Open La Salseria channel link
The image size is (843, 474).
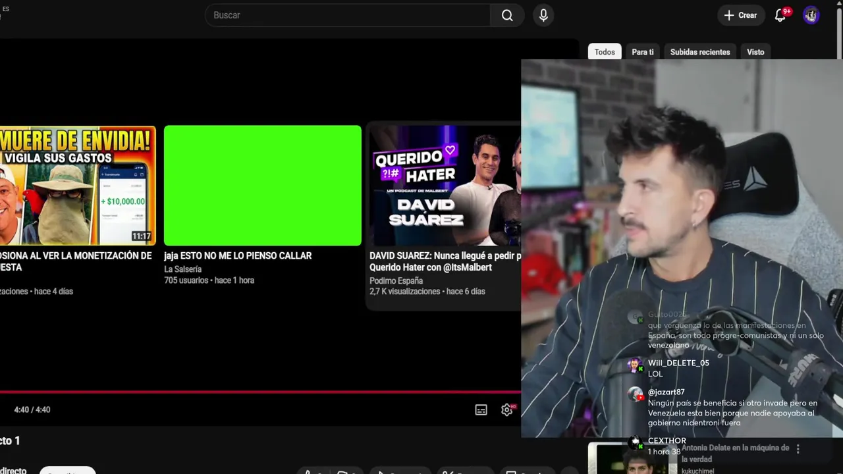(x=182, y=269)
